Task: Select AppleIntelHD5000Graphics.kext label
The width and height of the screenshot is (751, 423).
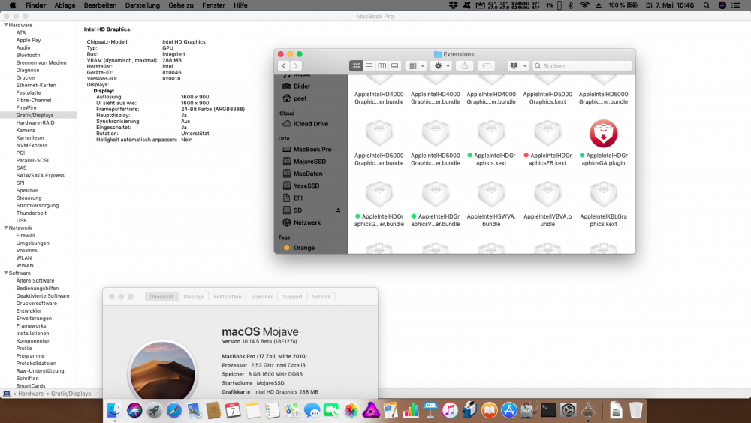Action: coord(547,98)
